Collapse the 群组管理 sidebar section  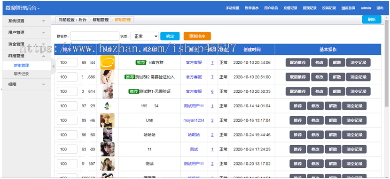click(x=26, y=56)
